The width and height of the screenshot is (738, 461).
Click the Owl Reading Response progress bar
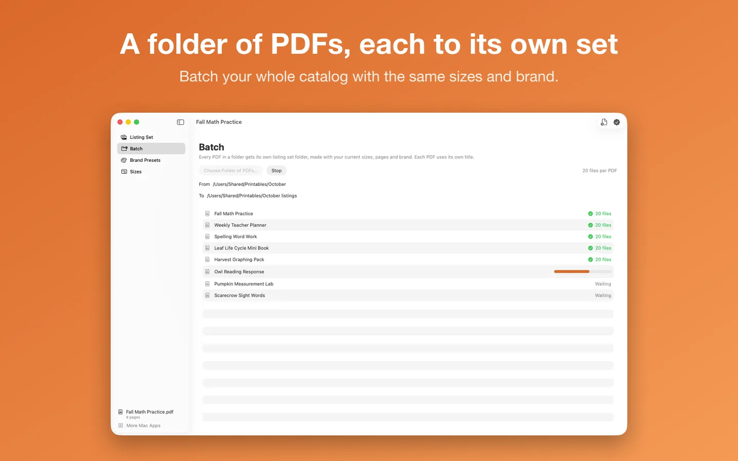coord(583,271)
